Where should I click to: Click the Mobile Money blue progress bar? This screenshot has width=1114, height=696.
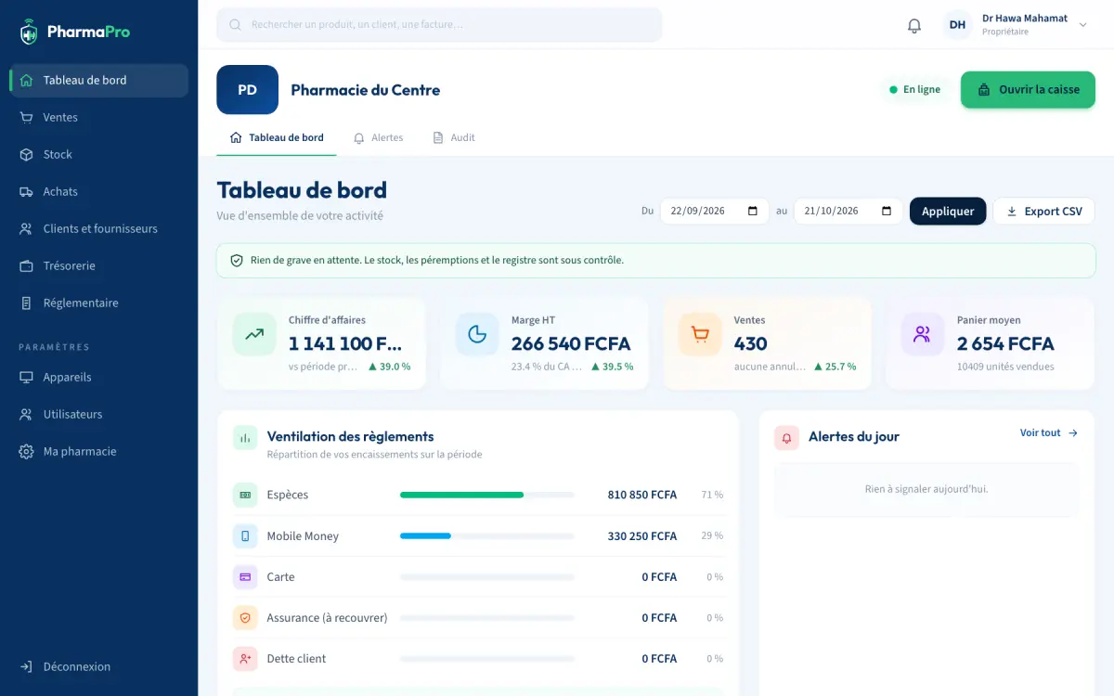425,535
